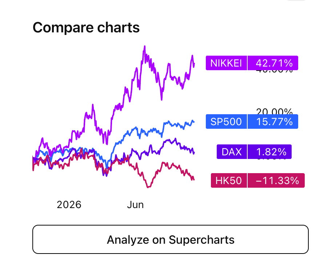Click the 42.71% NIKKEI value tag
Image resolution: width=336 pixels, height=267 pixels.
coord(273,63)
